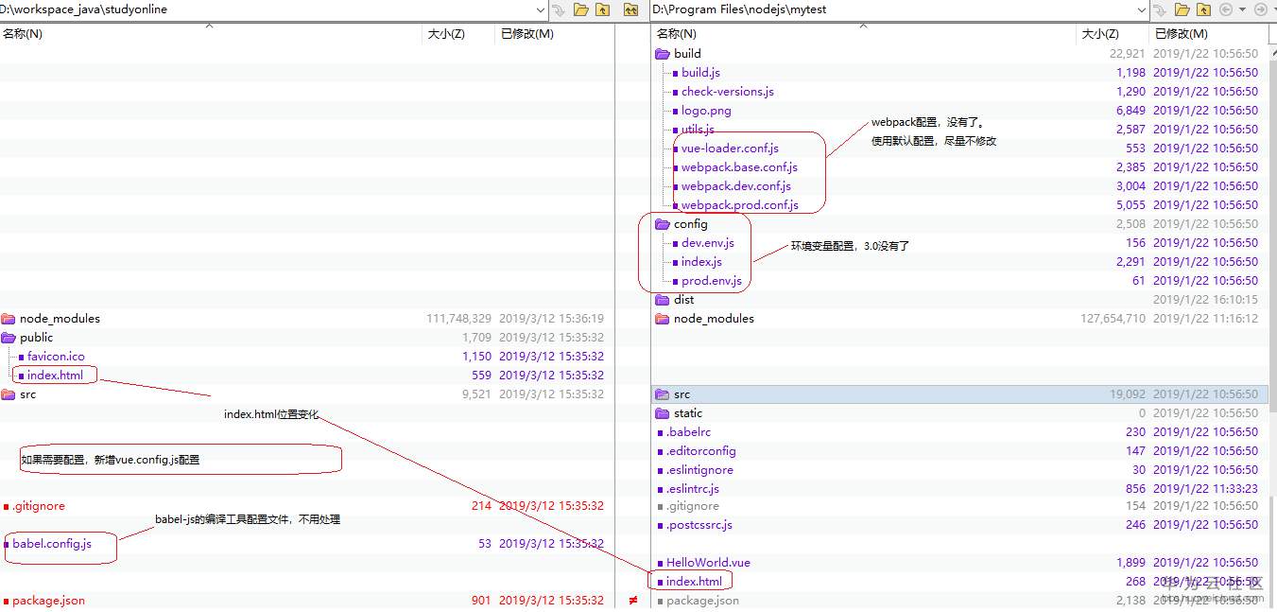Select utils.js in right pane
Image resolution: width=1277 pixels, height=612 pixels.
click(x=698, y=130)
